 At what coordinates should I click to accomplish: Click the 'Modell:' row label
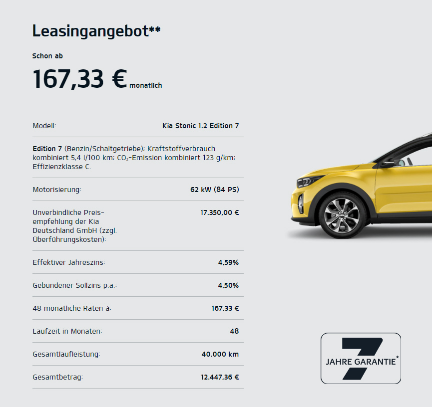pos(44,126)
